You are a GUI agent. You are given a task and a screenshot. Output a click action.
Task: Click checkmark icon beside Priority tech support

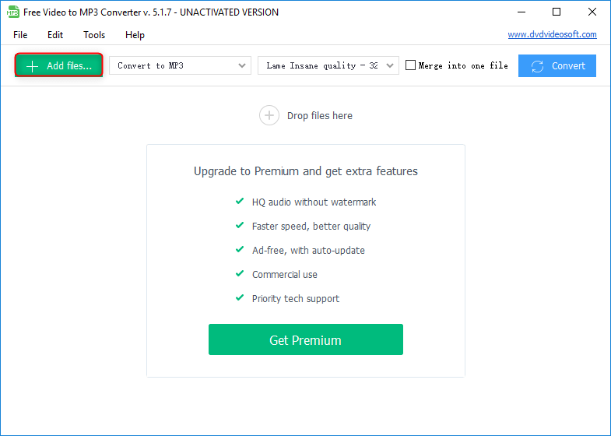(x=240, y=297)
